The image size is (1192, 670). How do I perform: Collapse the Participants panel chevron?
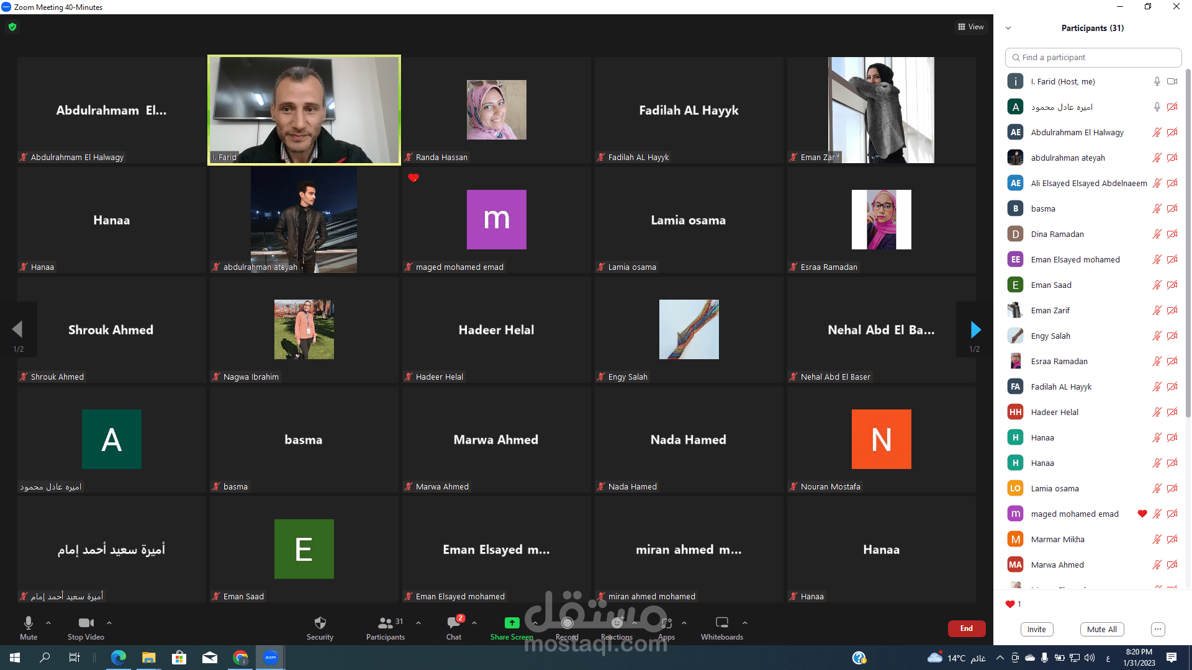pyautogui.click(x=1008, y=28)
